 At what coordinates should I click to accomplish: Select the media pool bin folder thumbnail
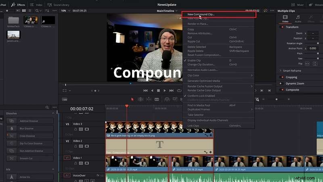13,21
